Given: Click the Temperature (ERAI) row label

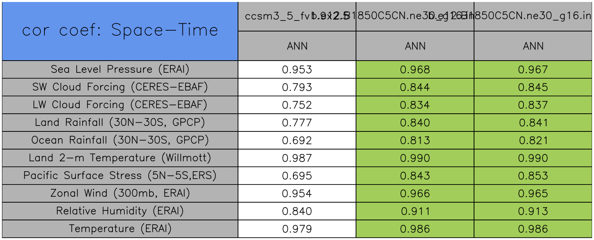Looking at the screenshot, I should coord(120,229).
